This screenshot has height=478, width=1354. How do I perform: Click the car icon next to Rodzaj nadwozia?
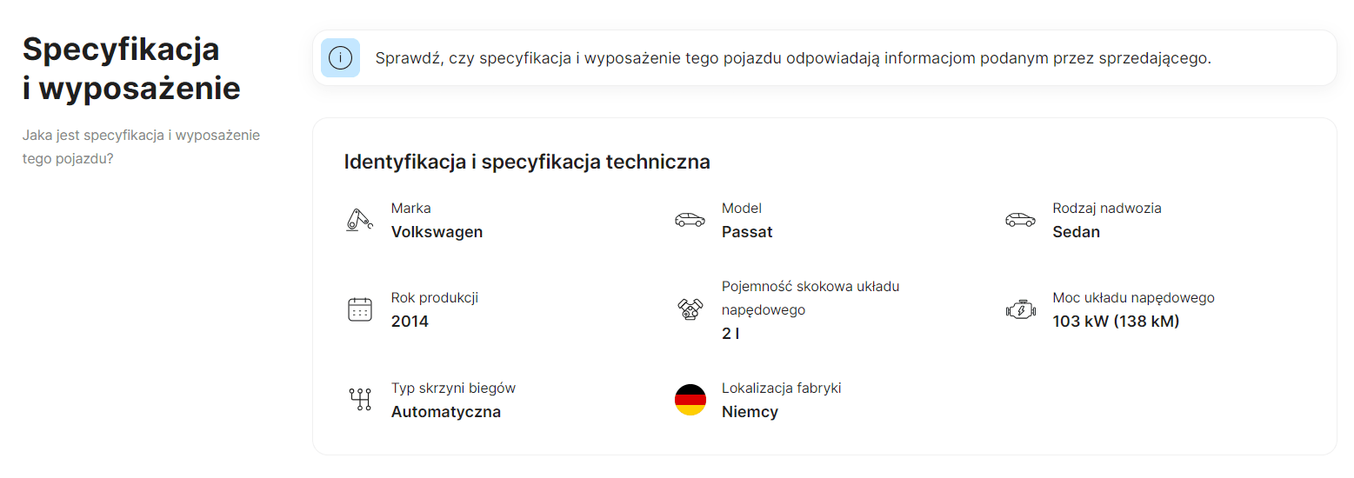tap(1021, 220)
